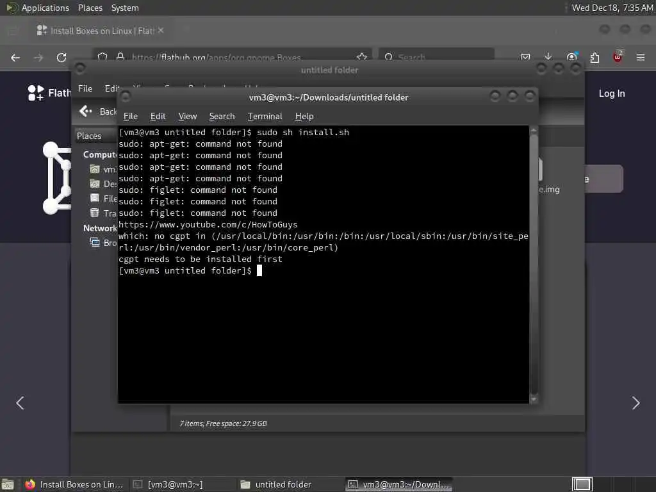
Task: Open Firefox hamburger menu
Action: 641,57
